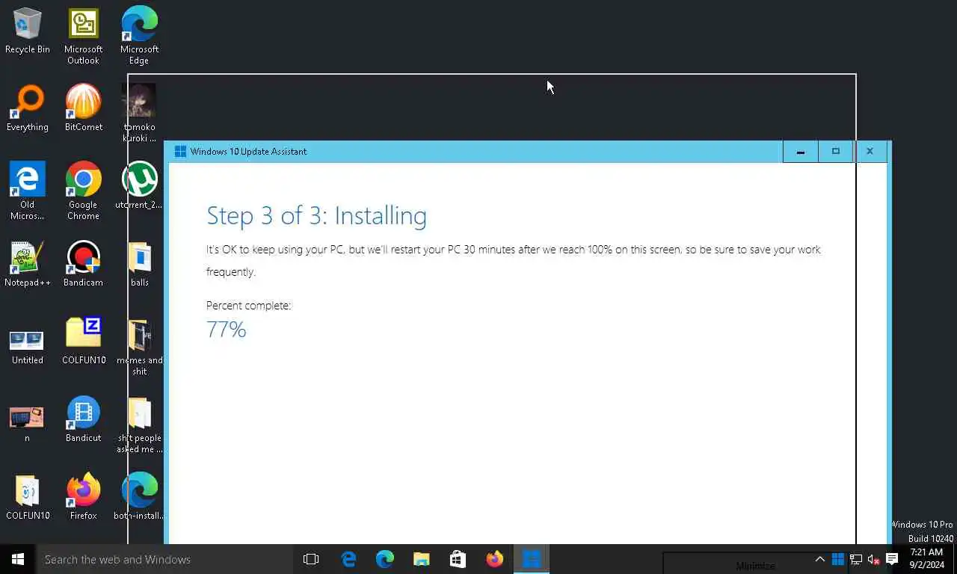Close the Windows 10 Update Assistant window
This screenshot has height=574, width=957.
(x=870, y=152)
